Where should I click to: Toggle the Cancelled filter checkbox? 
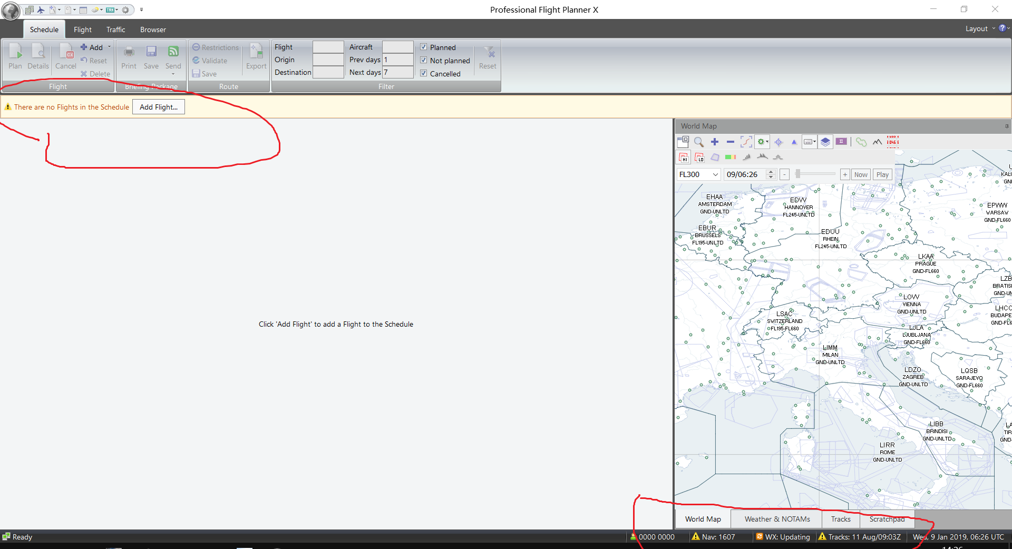click(424, 73)
